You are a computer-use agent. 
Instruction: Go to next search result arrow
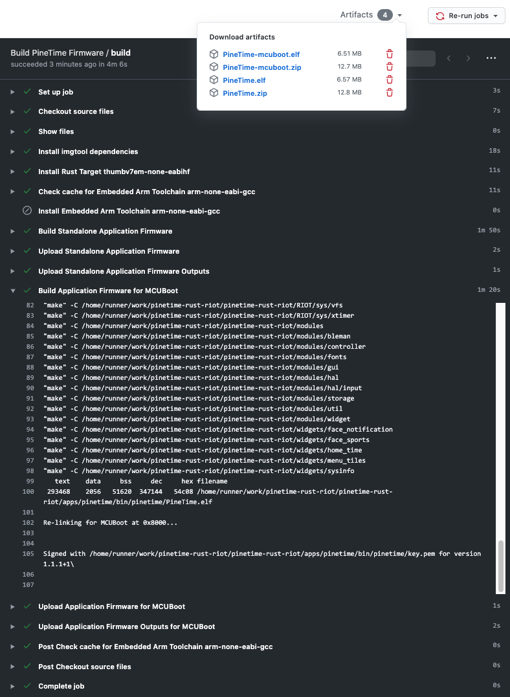tap(469, 58)
